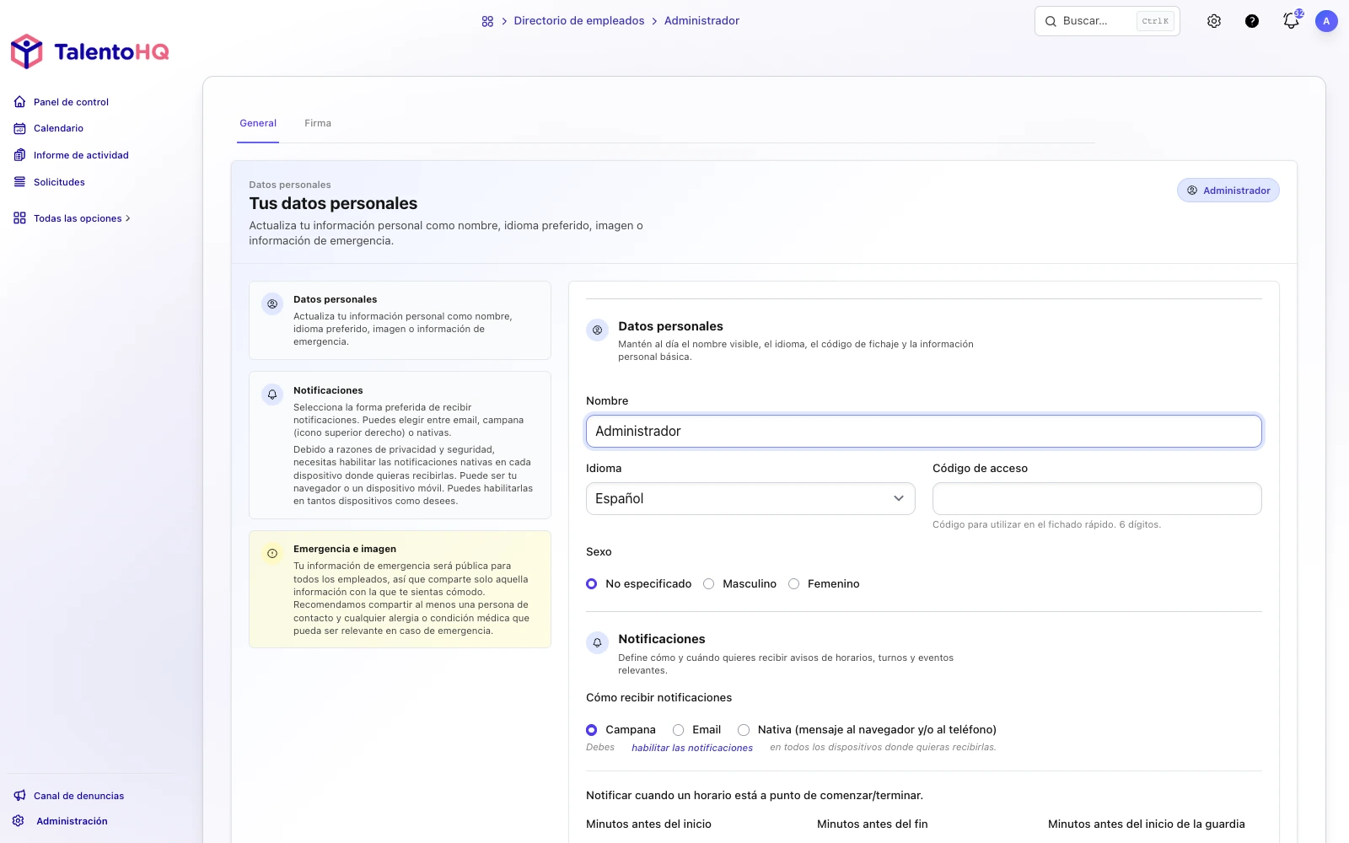This screenshot has height=843, width=1349.
Task: Click 'Emergencia e imagen' title in its card
Action: (x=345, y=549)
